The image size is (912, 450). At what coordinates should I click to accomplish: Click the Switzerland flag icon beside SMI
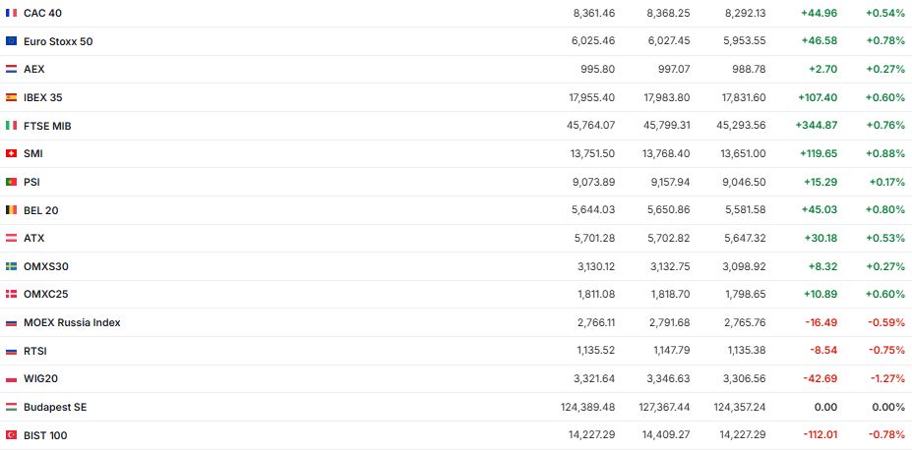coord(11,153)
